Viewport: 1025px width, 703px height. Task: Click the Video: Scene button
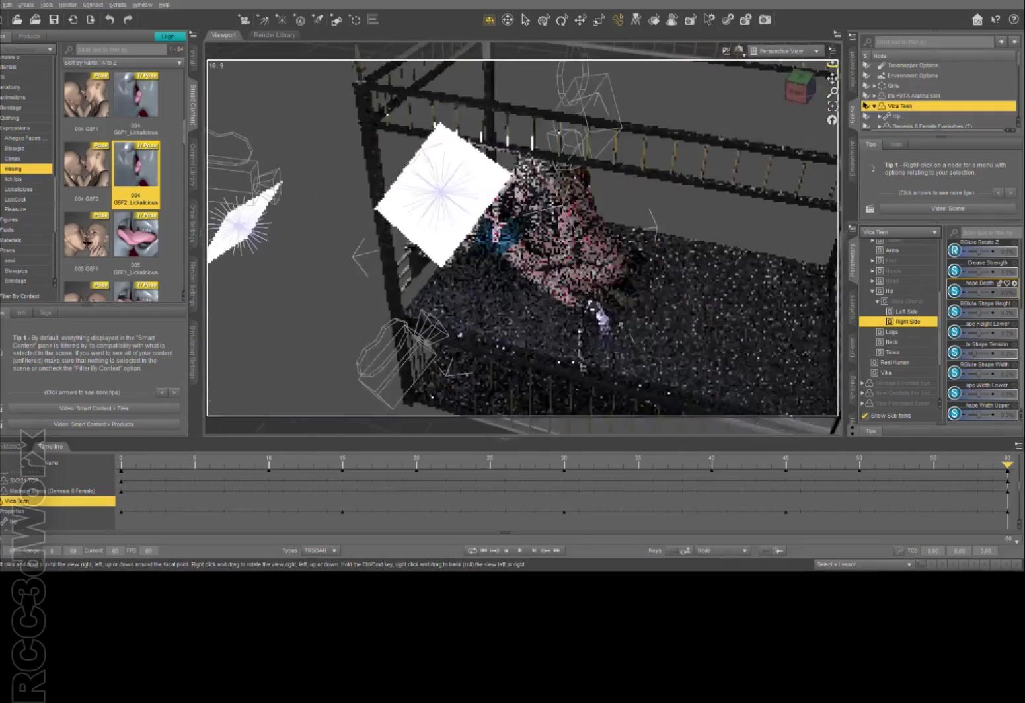(948, 209)
